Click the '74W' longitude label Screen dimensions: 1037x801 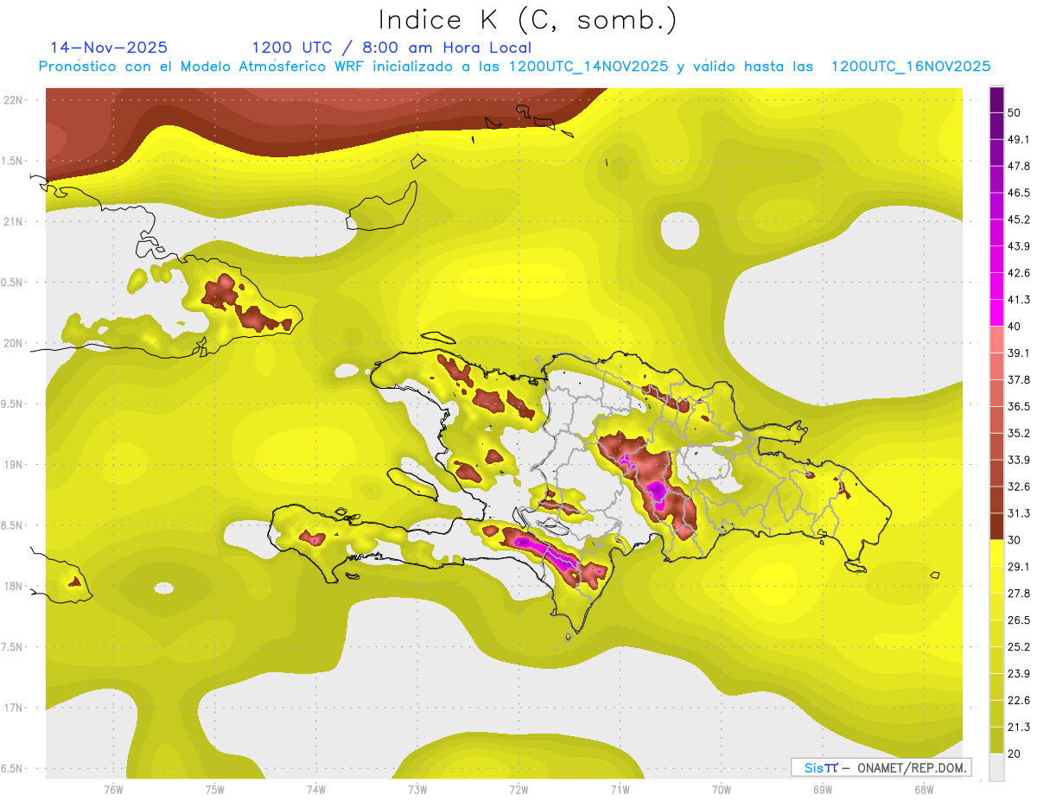coord(315,790)
